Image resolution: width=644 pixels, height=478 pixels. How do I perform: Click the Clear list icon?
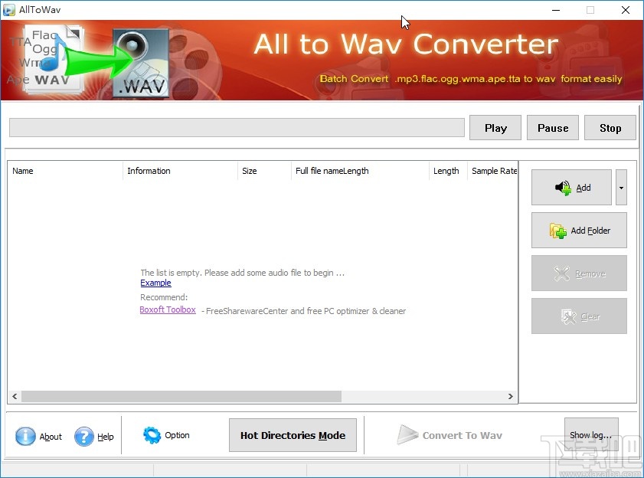tap(570, 316)
